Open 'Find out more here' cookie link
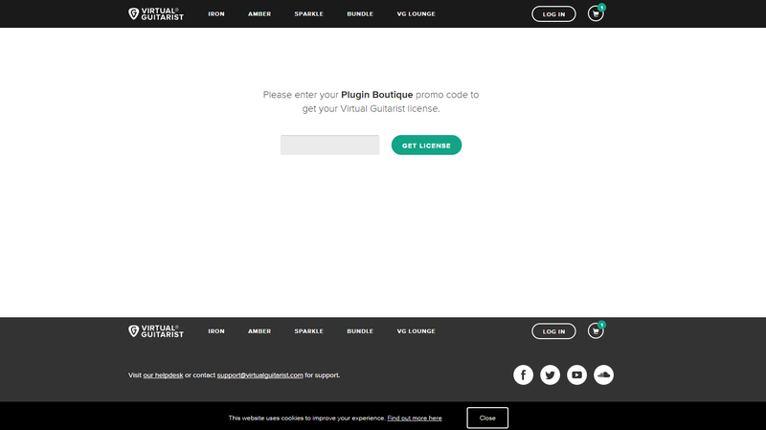This screenshot has width=766, height=430. pyautogui.click(x=415, y=418)
